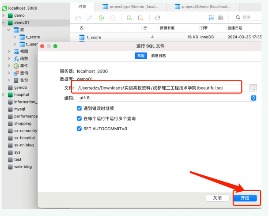Click the export wizard icon
Viewport: 269px width, 216px height.
(x=140, y=18)
